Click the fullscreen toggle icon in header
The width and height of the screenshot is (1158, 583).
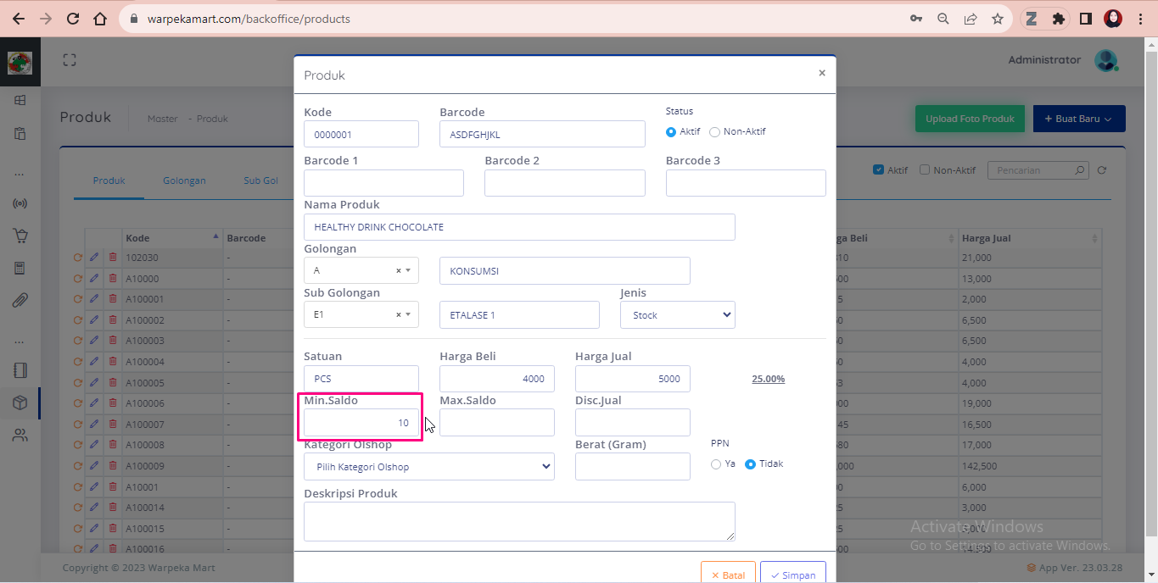(x=70, y=60)
